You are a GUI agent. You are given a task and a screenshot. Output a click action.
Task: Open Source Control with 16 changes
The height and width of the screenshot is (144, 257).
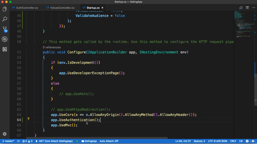pos(5,29)
